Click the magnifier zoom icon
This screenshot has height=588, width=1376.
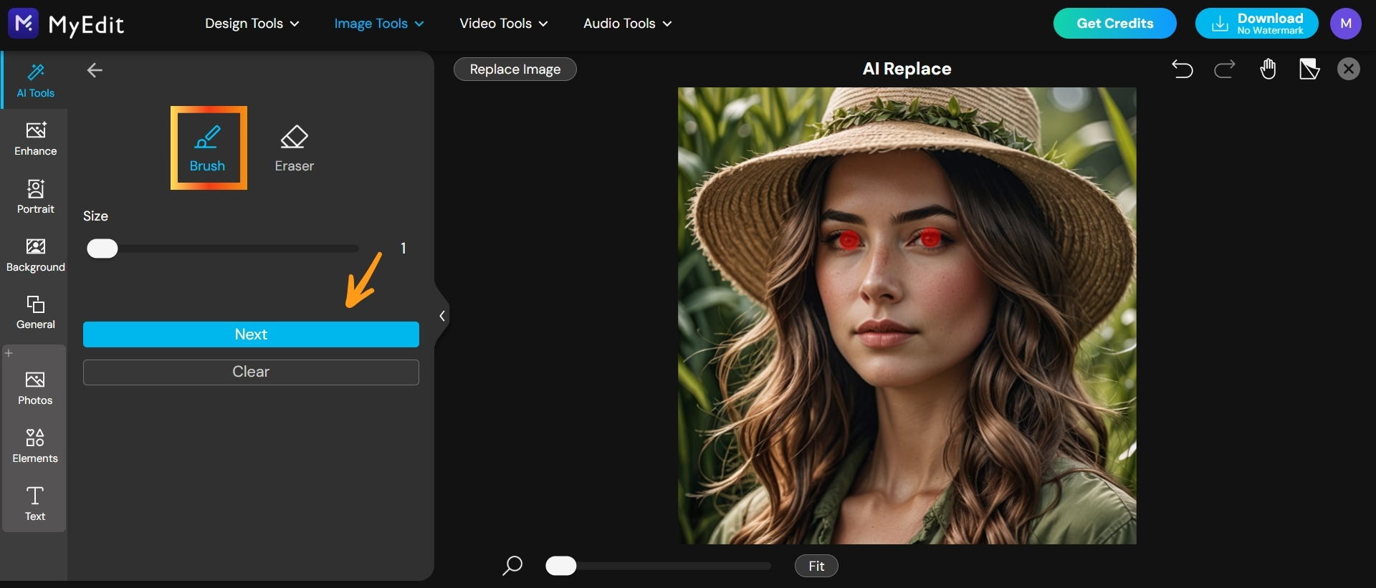pos(512,566)
